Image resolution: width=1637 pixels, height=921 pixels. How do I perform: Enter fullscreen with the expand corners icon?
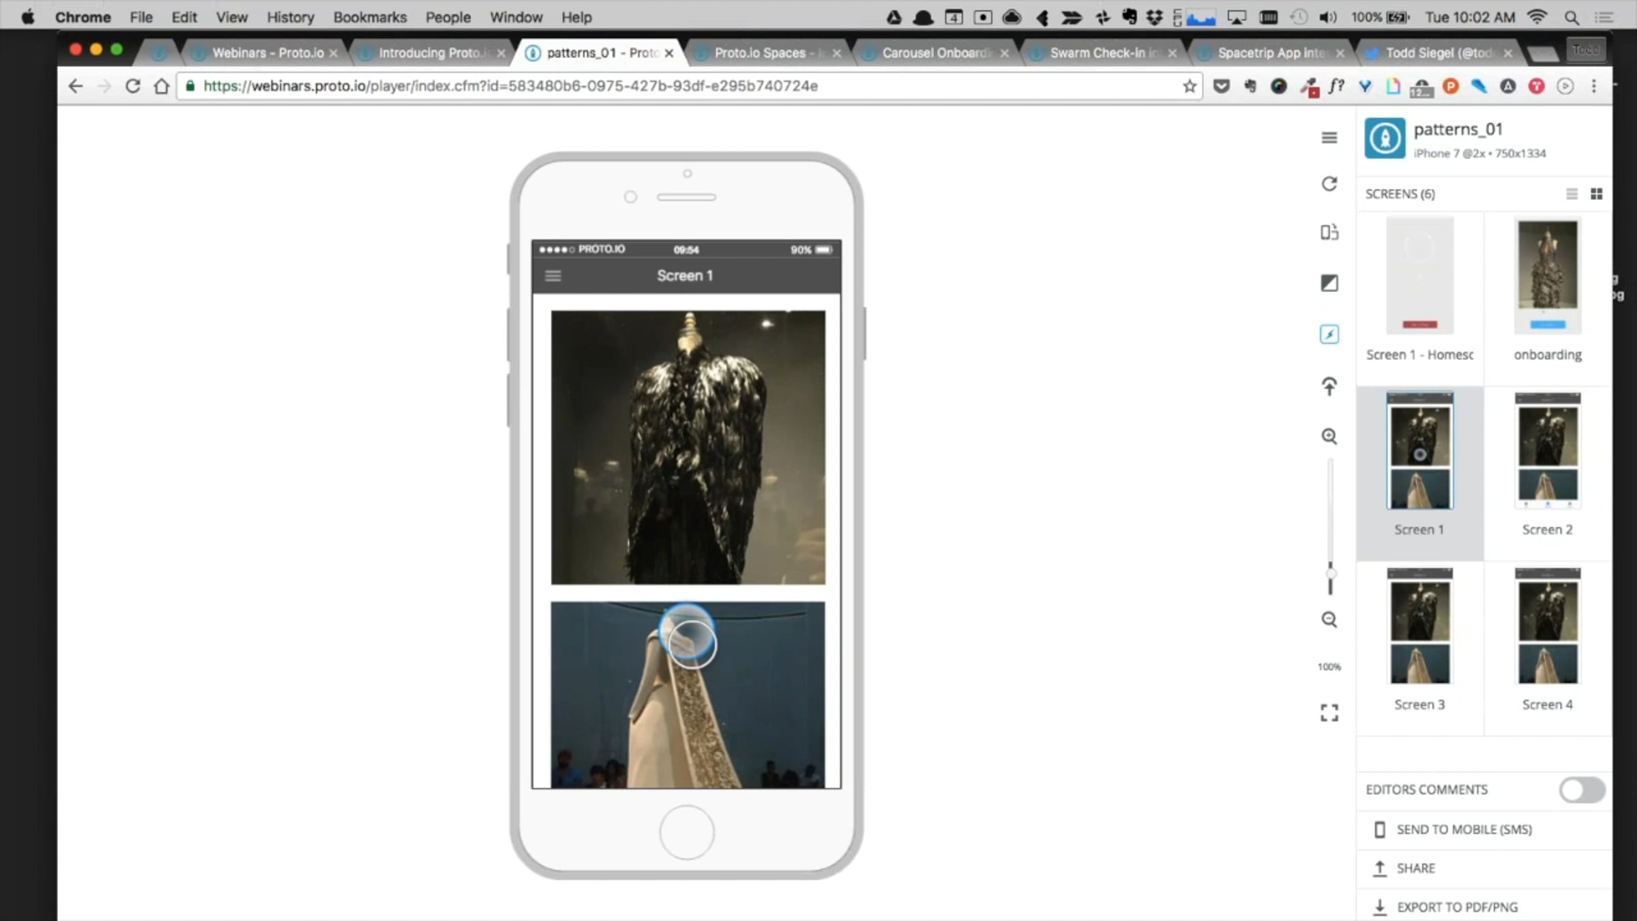(x=1329, y=713)
